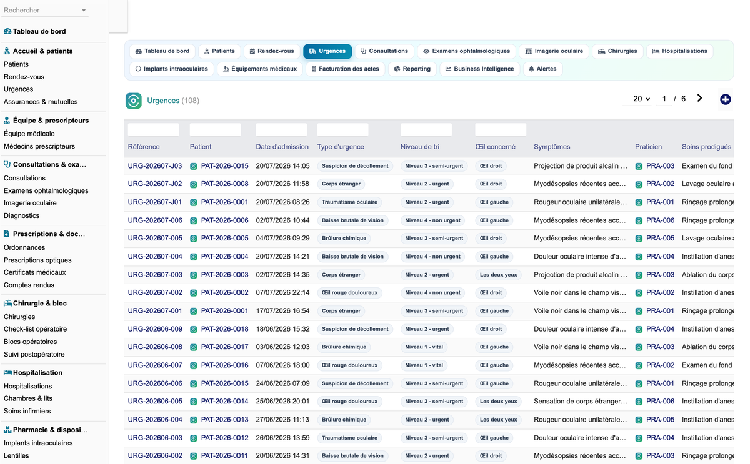The height and width of the screenshot is (464, 750).
Task: Open praticien PRA-004 in row URG-202607-004
Action: pos(660,256)
